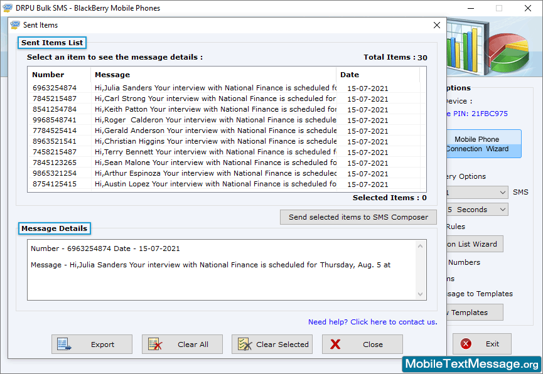The width and height of the screenshot is (543, 374).
Task: Minimize the DRPU Bulk SMS main window
Action: pyautogui.click(x=471, y=8)
